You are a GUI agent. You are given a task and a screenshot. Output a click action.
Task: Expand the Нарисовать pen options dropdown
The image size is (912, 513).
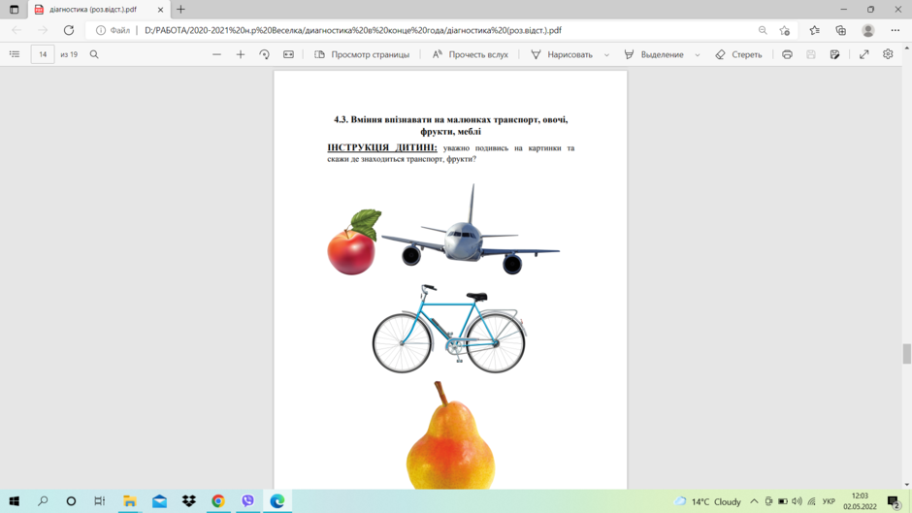[606, 54]
